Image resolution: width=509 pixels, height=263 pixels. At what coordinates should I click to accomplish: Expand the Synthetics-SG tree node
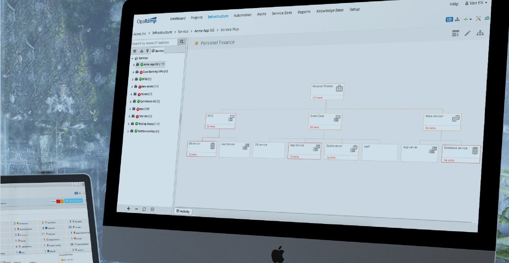[x=131, y=101]
